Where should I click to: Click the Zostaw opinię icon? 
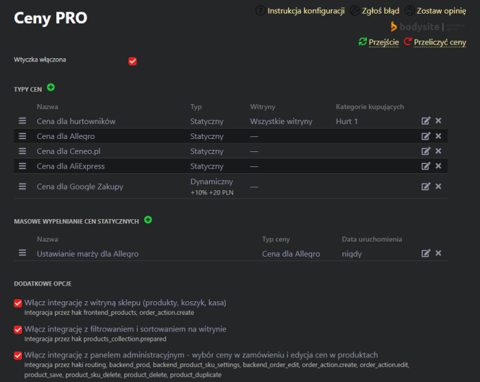tap(409, 11)
